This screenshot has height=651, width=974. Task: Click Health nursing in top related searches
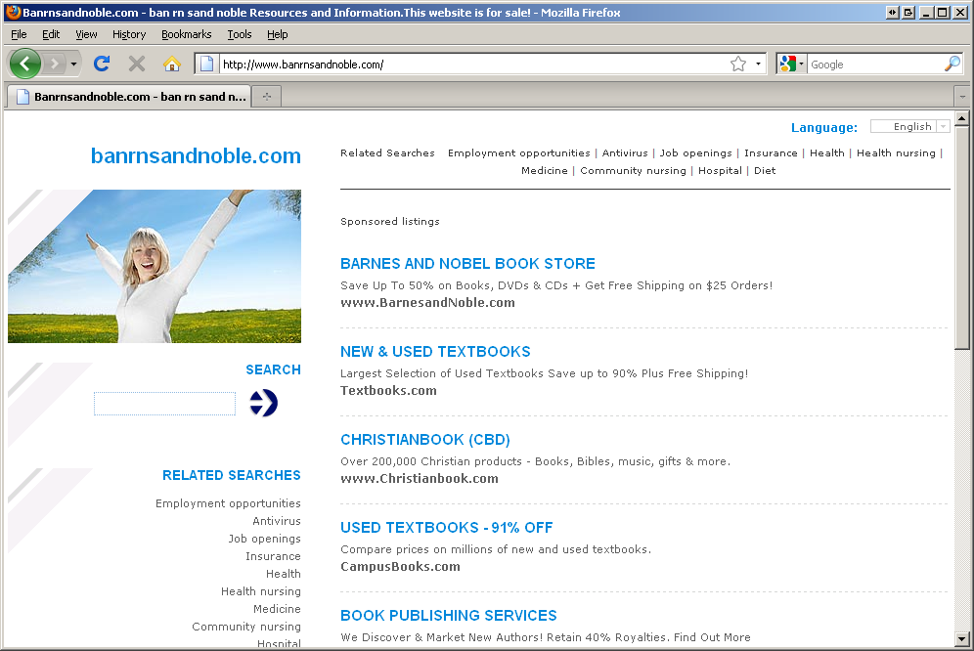coord(896,152)
